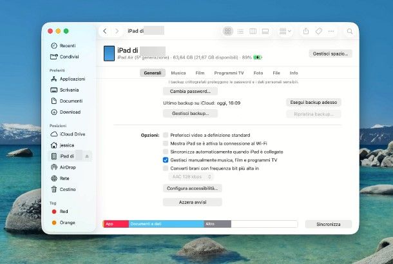Click Gestisci spazio button
Image resolution: width=393 pixels, height=264 pixels.
pyautogui.click(x=331, y=54)
